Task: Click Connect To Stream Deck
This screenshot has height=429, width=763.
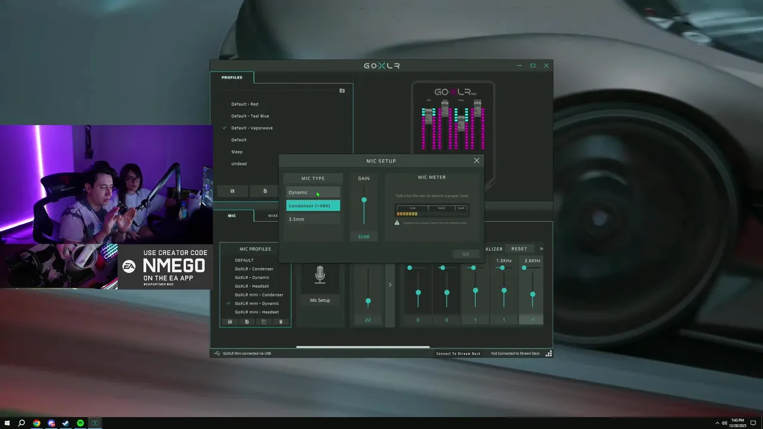Action: [x=458, y=353]
